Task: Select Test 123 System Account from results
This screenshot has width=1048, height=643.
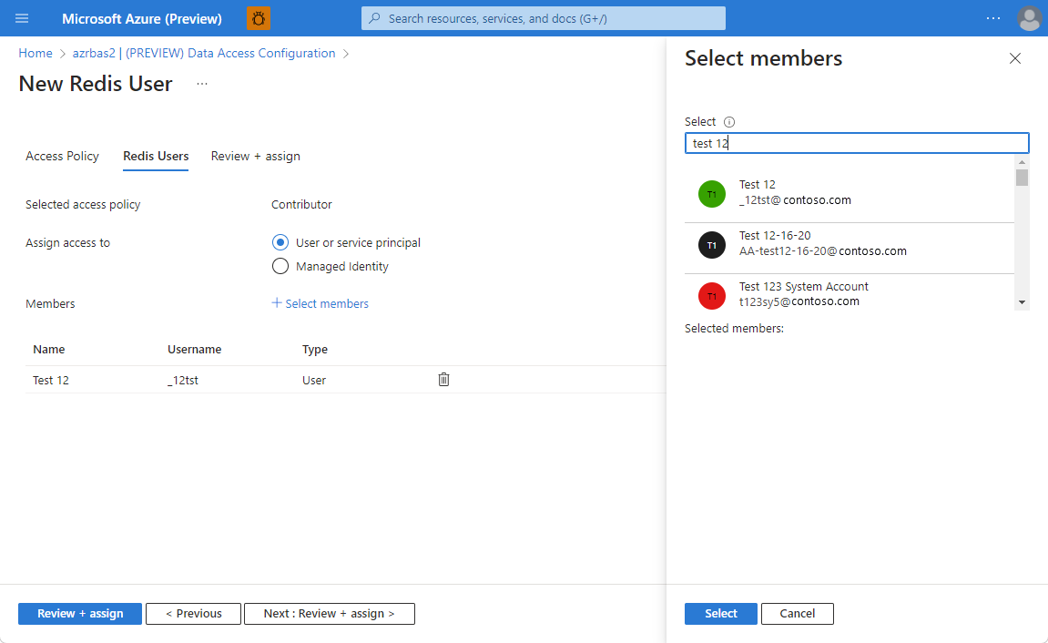Action: pyautogui.click(x=804, y=292)
